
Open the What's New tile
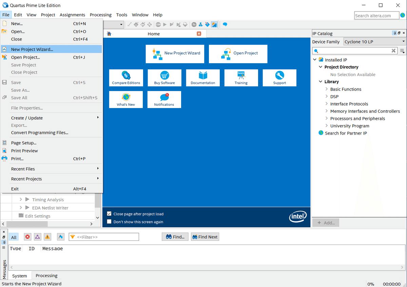[126, 100]
